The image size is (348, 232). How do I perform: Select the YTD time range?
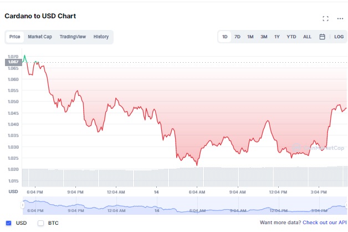(291, 37)
